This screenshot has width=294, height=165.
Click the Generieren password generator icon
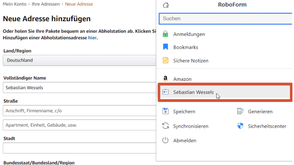click(x=240, y=111)
